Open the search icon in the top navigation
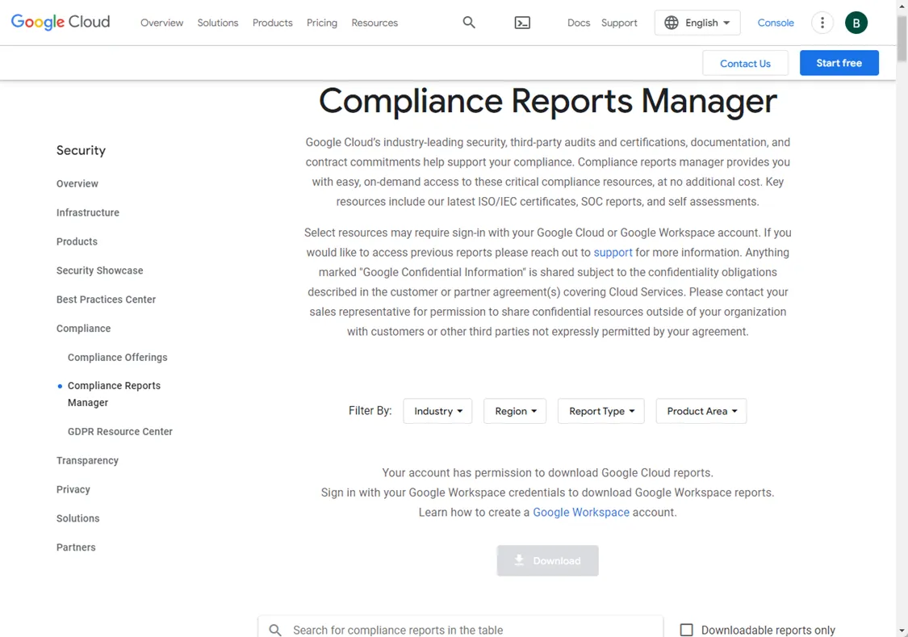 469,23
